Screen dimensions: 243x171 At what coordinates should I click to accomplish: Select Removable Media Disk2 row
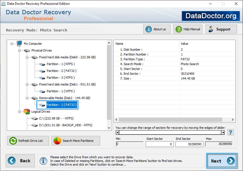pyautogui.click(x=65, y=98)
